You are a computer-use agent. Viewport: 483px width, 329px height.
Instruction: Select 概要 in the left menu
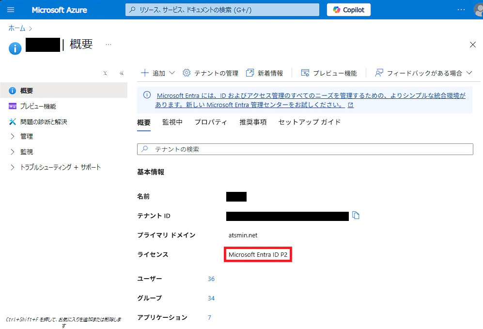point(64,90)
